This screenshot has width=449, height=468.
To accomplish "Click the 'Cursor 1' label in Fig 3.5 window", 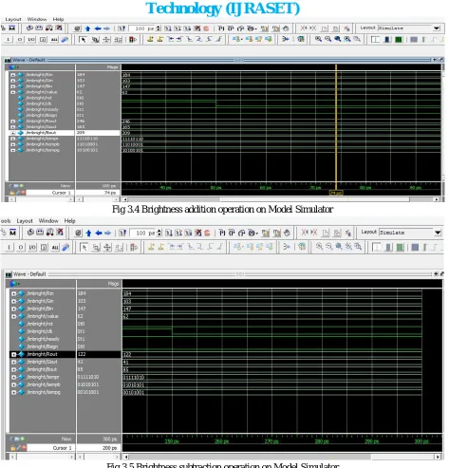I will [x=62, y=448].
